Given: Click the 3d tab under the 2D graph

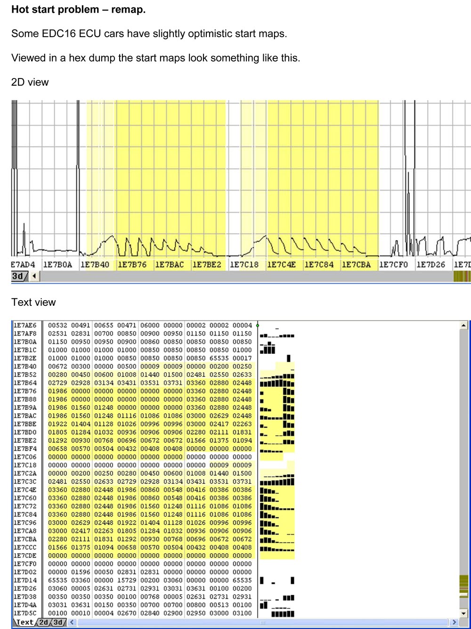Looking at the screenshot, I should 18,276.
